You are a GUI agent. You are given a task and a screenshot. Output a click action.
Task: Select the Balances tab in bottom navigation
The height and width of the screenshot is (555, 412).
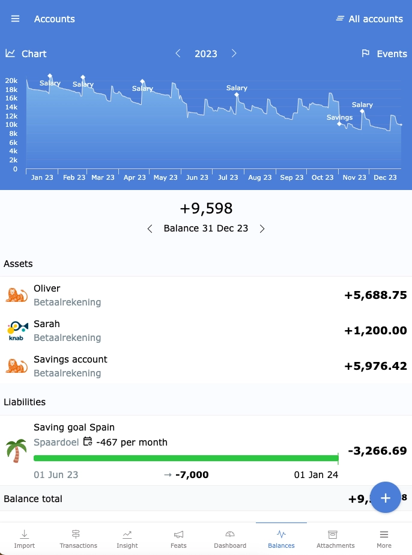(x=280, y=538)
